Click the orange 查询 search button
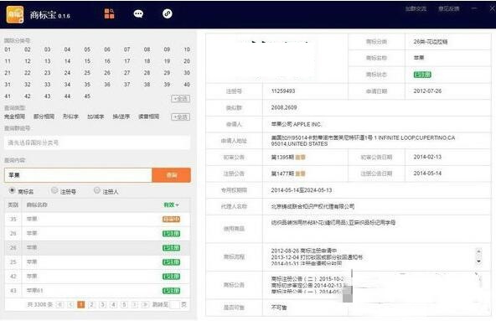 (x=172, y=175)
